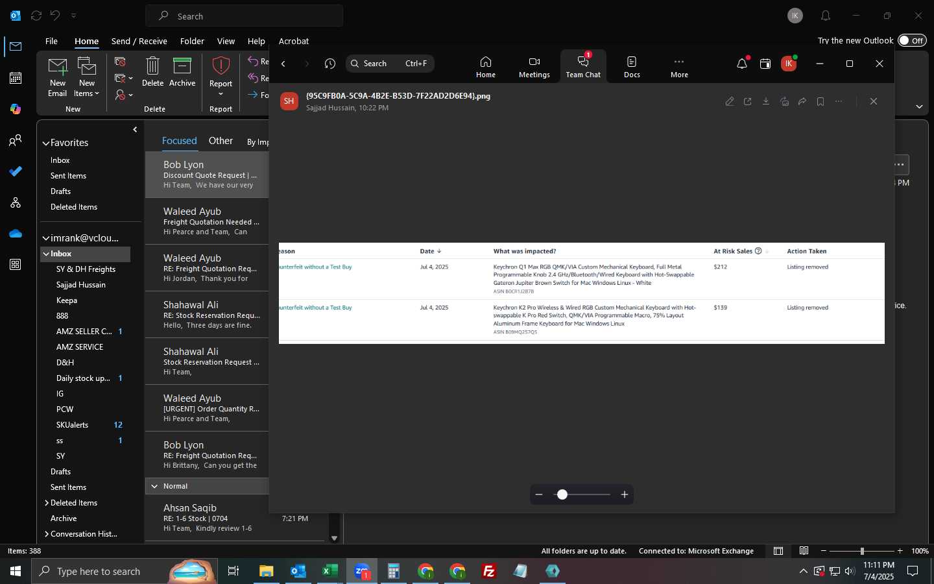
Task: Collapse the folder pane arrow
Action: 135,130
